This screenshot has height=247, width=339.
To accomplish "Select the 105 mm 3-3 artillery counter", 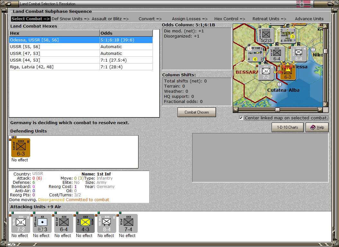I will tap(42, 224).
